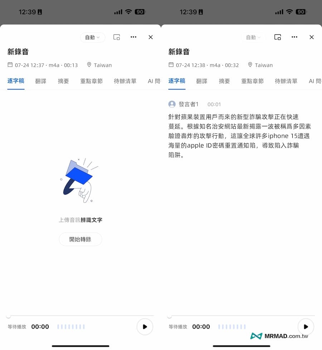Screen dimensions: 322x350
Task: Tap the 00:01 timestamp beside 發言者1
Action: 214,104
